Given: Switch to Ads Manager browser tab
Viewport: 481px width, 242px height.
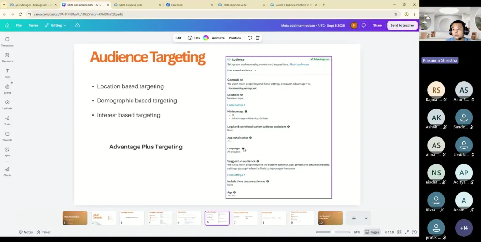Looking at the screenshot, I should 33,5.
